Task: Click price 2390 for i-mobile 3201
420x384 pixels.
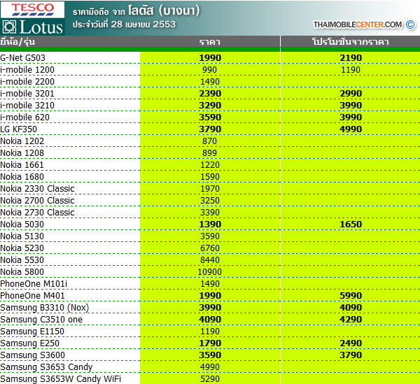Action: coord(210,94)
